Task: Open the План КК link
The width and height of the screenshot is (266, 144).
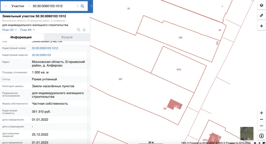Action: [27, 30]
